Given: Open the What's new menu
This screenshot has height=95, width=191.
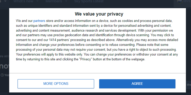Looking at the screenshot, I should (23, 2).
